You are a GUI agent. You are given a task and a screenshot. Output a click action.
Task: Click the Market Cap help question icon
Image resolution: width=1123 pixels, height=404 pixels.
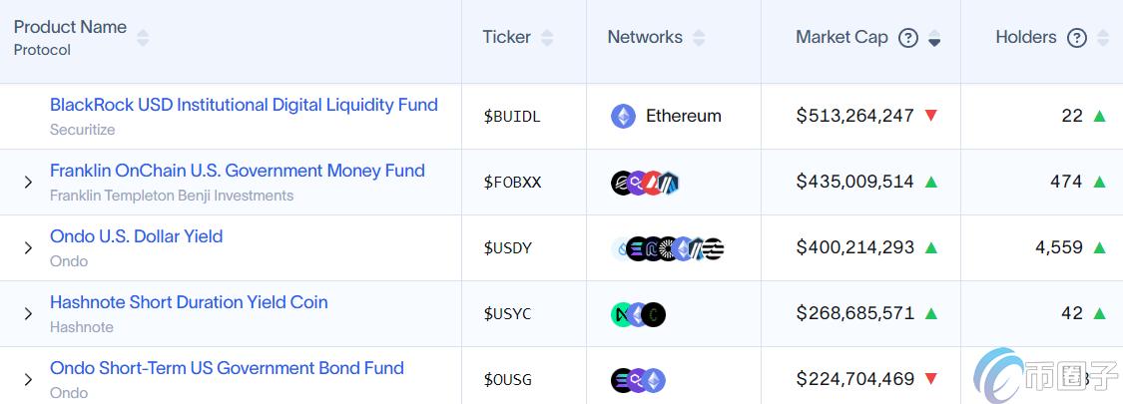tap(907, 38)
